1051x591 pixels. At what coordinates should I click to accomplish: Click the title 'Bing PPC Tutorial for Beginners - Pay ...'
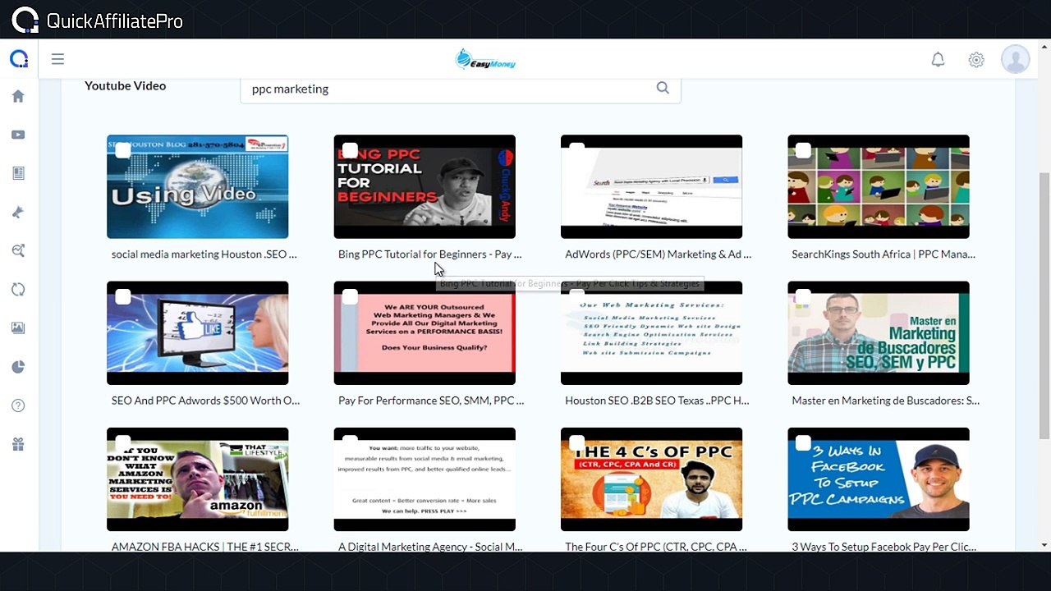click(x=429, y=254)
